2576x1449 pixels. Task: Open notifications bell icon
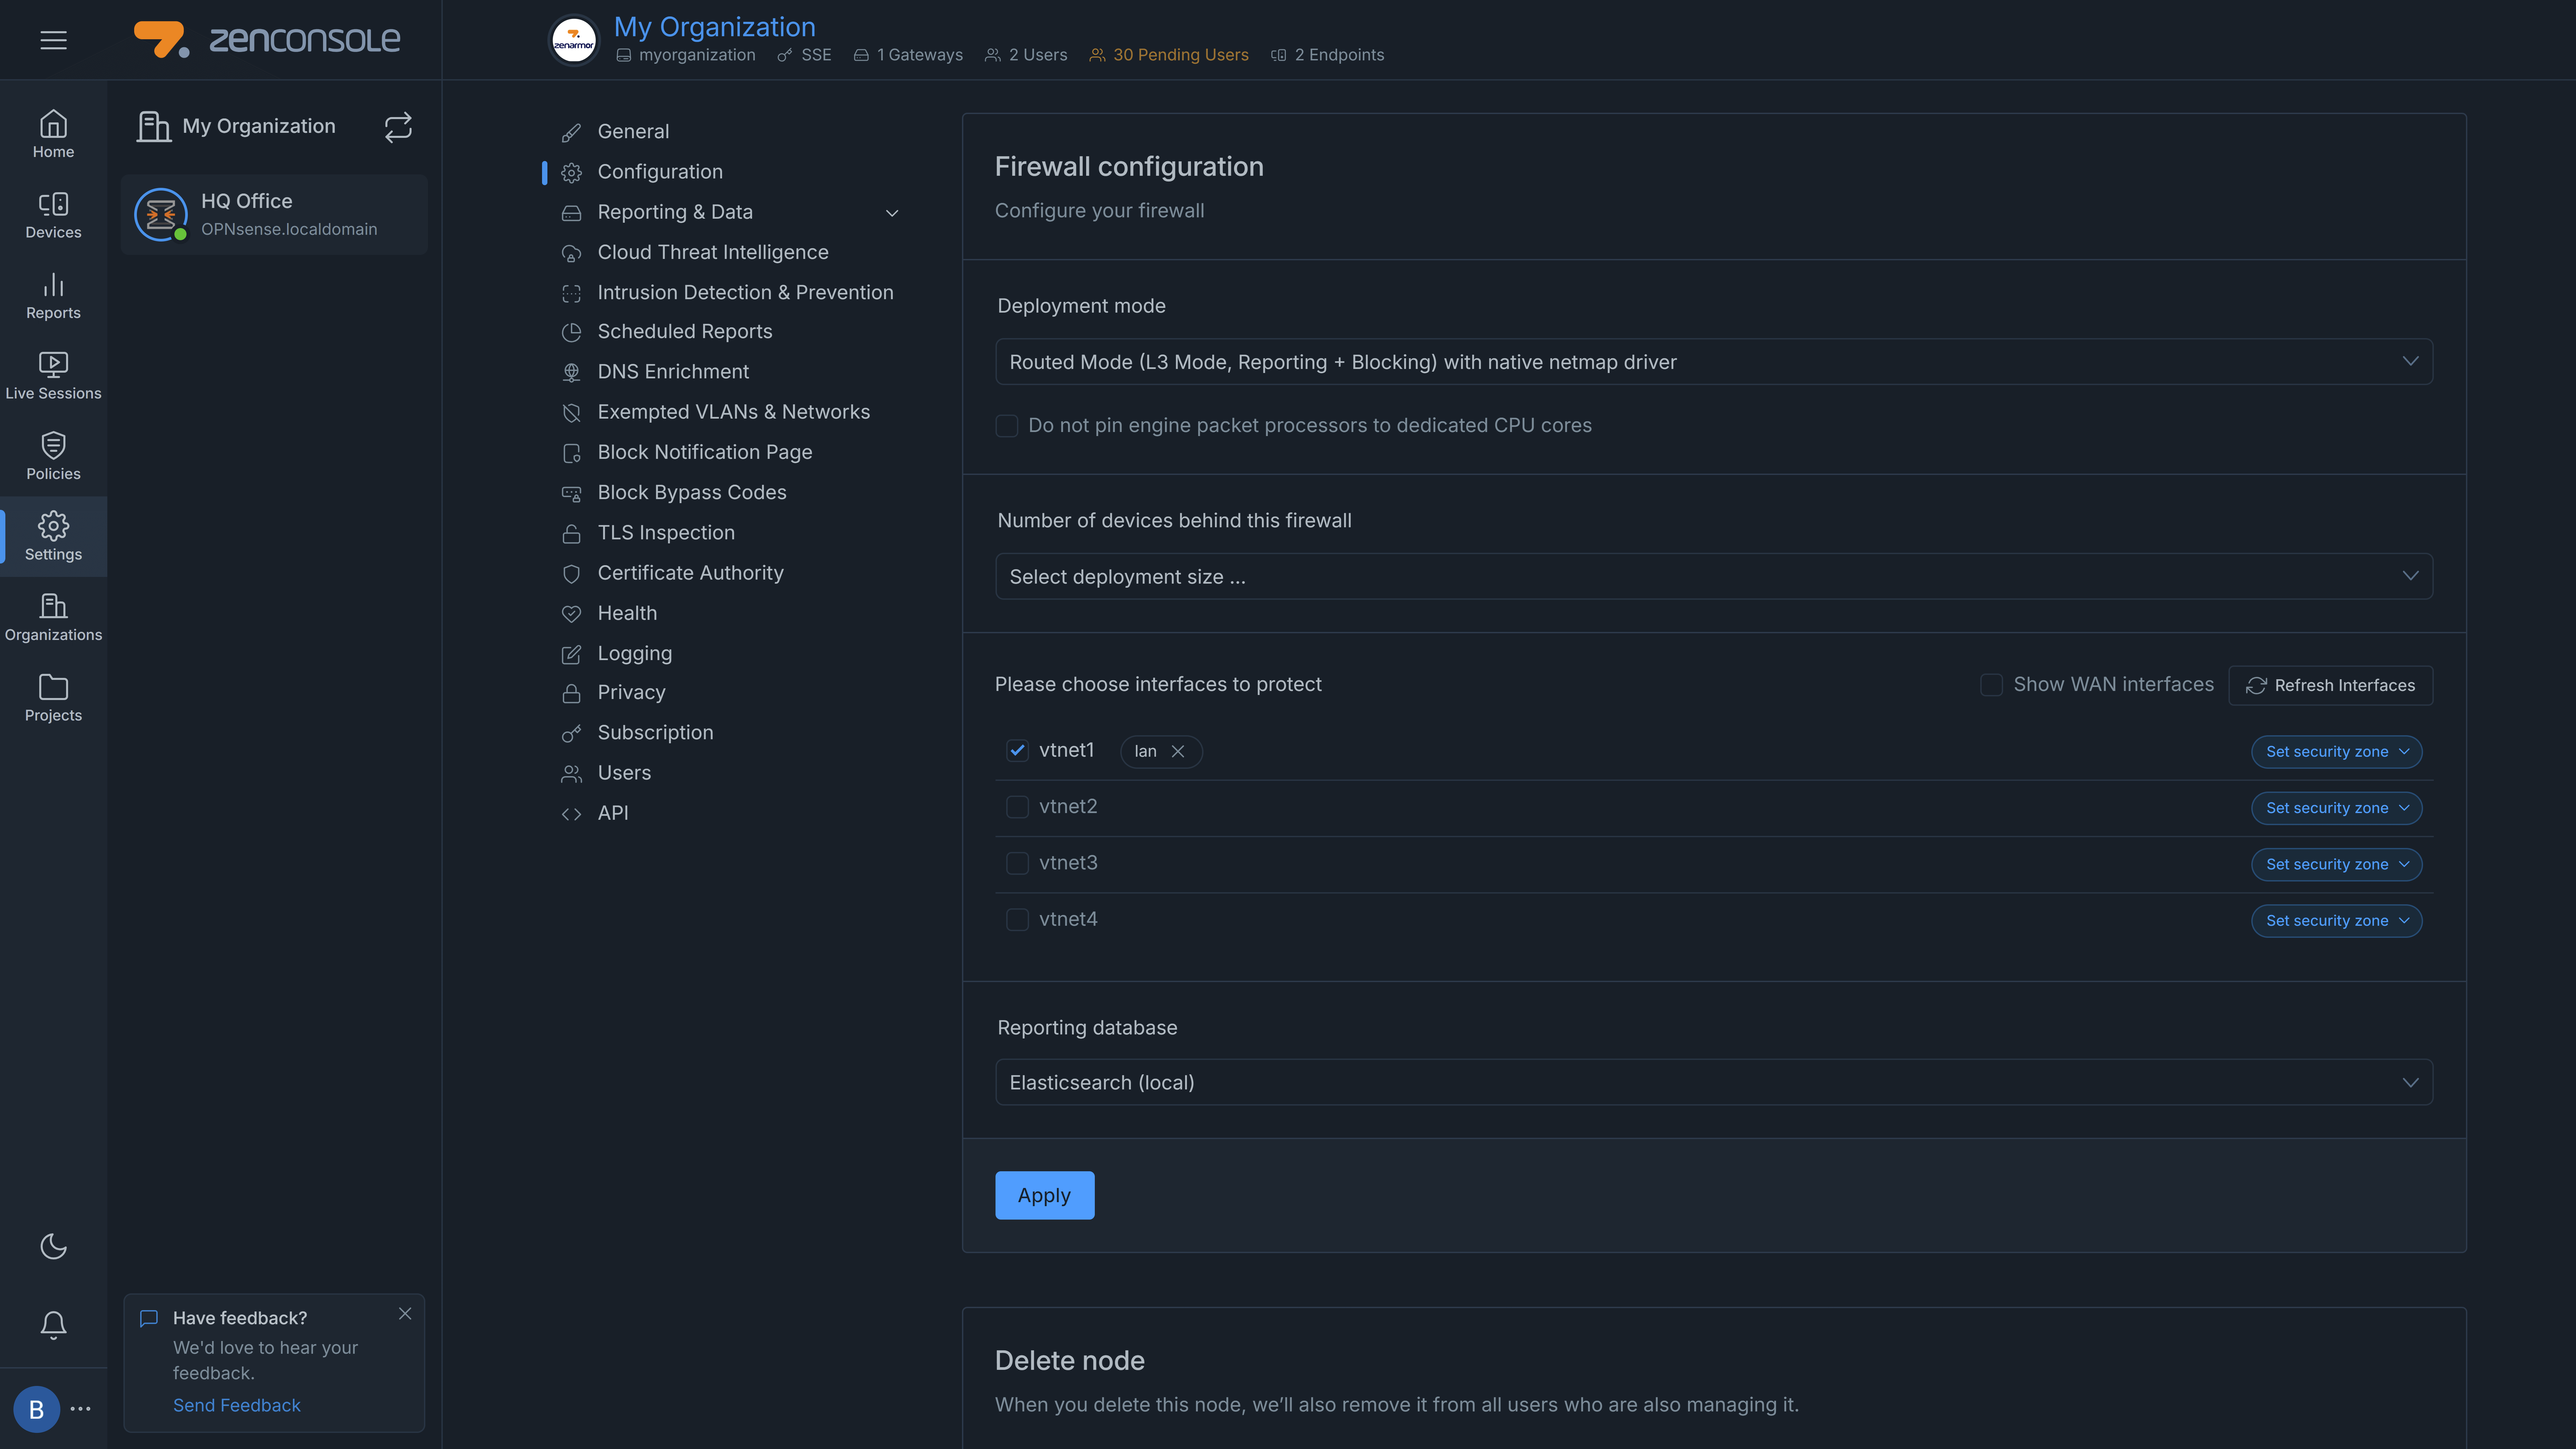53,1325
